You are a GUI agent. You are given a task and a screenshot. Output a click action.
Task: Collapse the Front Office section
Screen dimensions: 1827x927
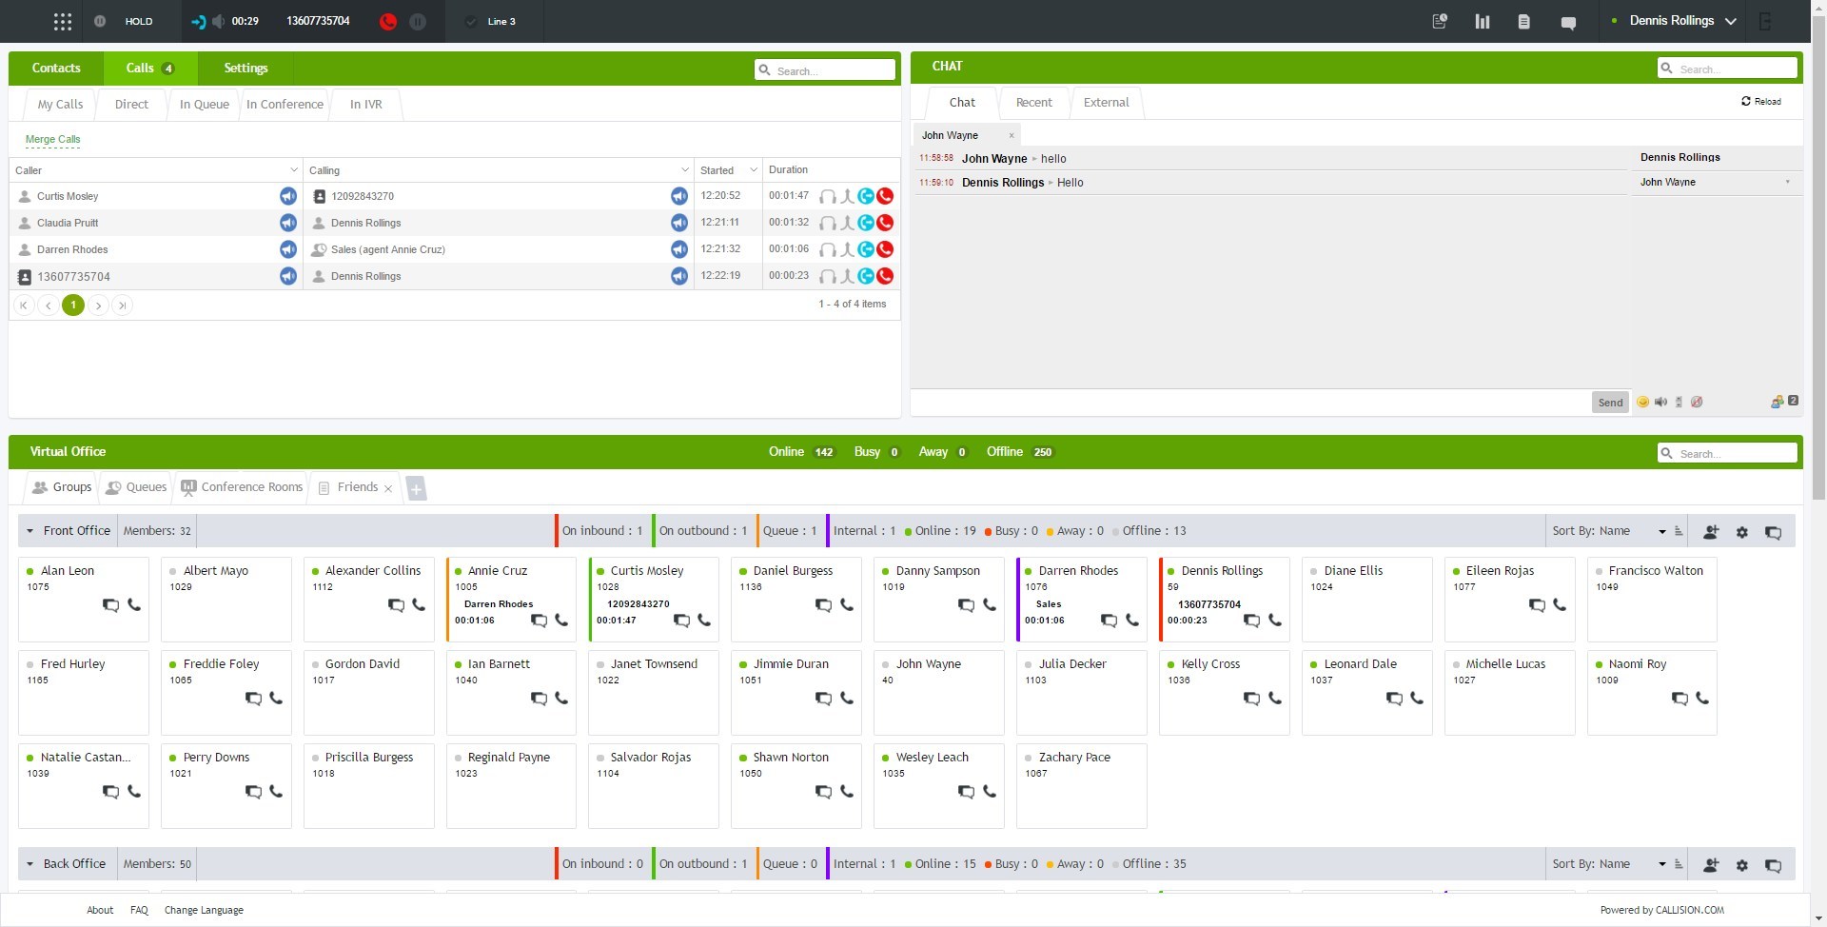pyautogui.click(x=29, y=531)
